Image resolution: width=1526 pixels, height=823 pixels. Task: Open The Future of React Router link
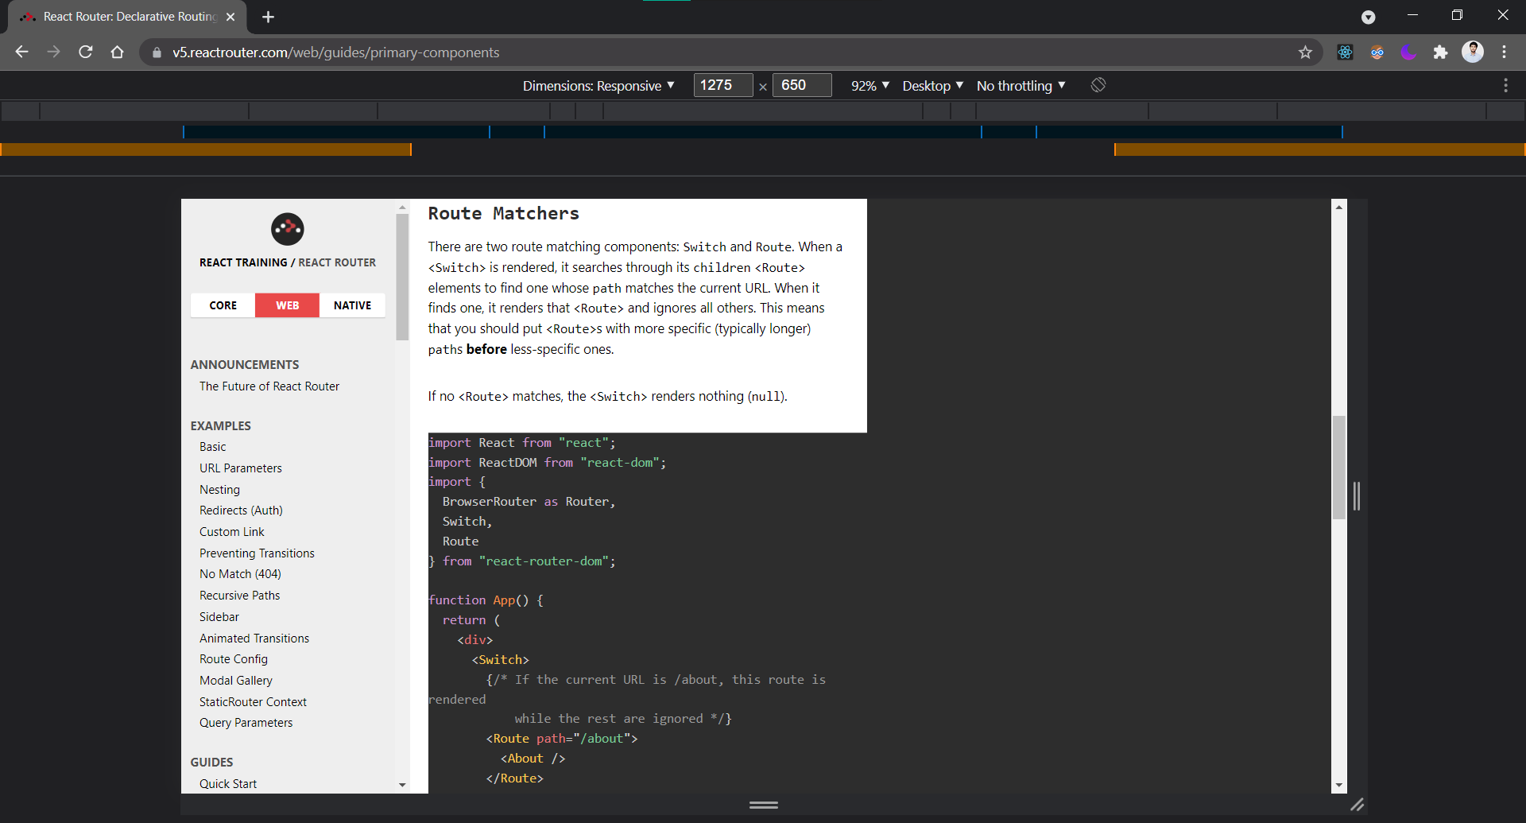coord(269,386)
